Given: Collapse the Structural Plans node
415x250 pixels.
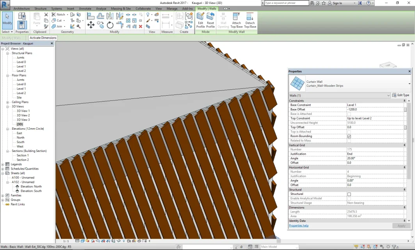Looking at the screenshot, I should point(7,53).
